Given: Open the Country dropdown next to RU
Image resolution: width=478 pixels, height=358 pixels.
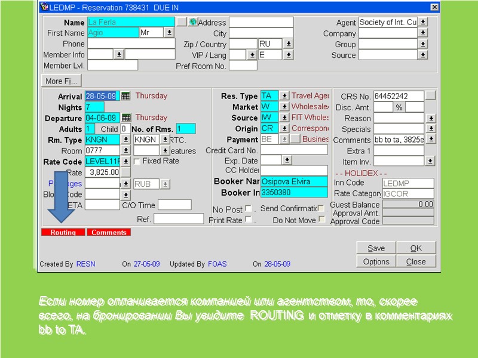Looking at the screenshot, I should 288,44.
